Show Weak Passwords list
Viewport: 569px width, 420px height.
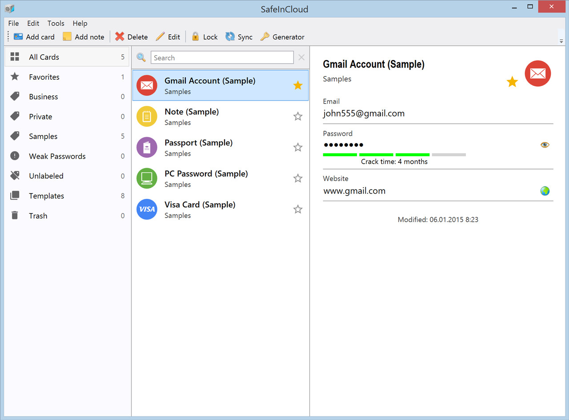click(x=67, y=156)
